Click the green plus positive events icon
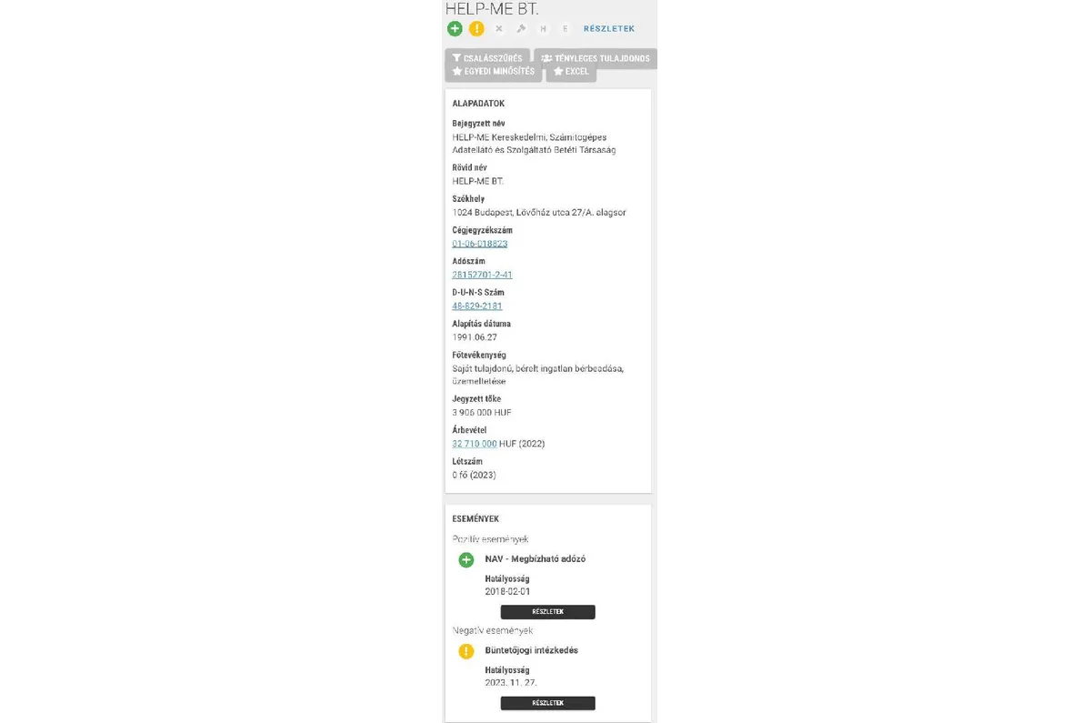1091x723 pixels. (x=455, y=29)
